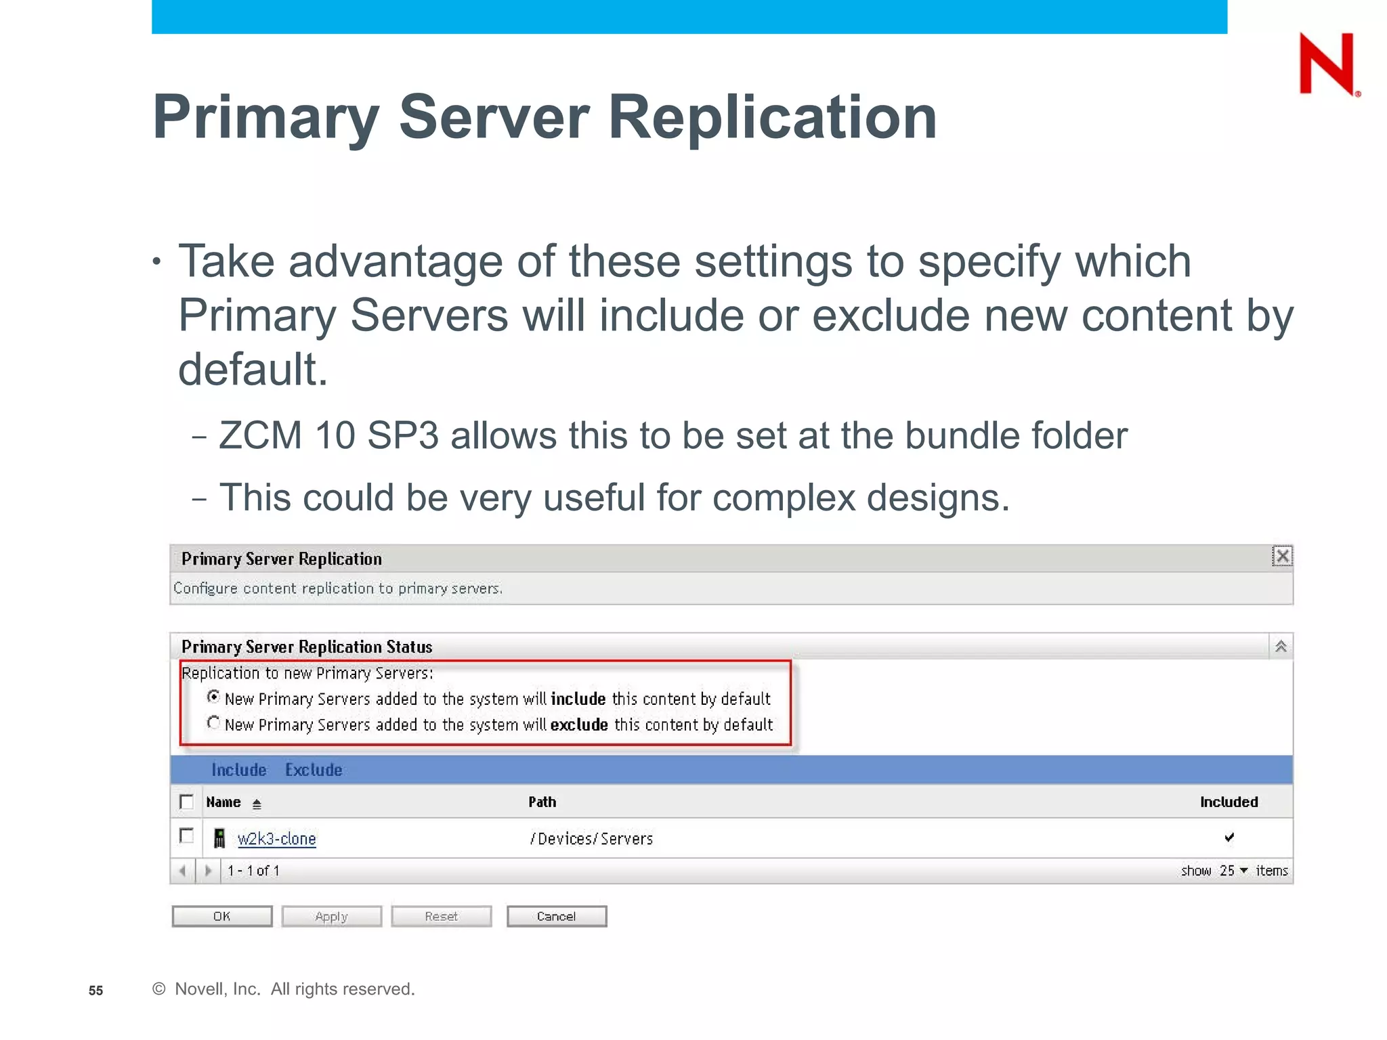Screen dimensions: 1387x1040
Task: Click the Novell N logo
Action: [x=1328, y=64]
